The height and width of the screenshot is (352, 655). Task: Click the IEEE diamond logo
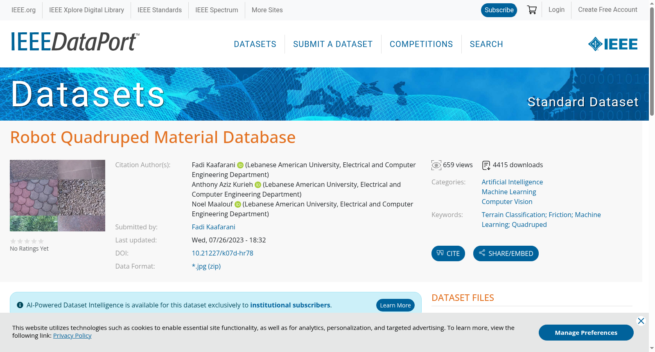(613, 44)
